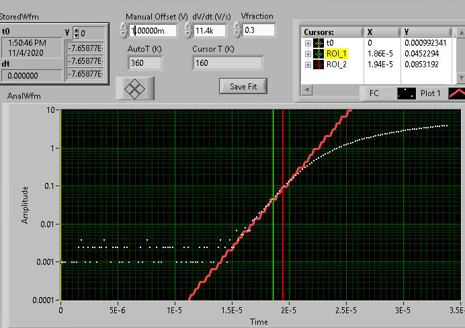Expand the t0 cursor tree entry
465x328 pixels.
308,42
